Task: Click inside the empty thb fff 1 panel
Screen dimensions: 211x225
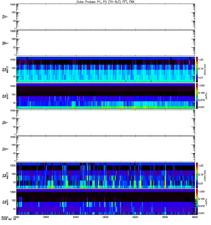Action: click(105, 17)
